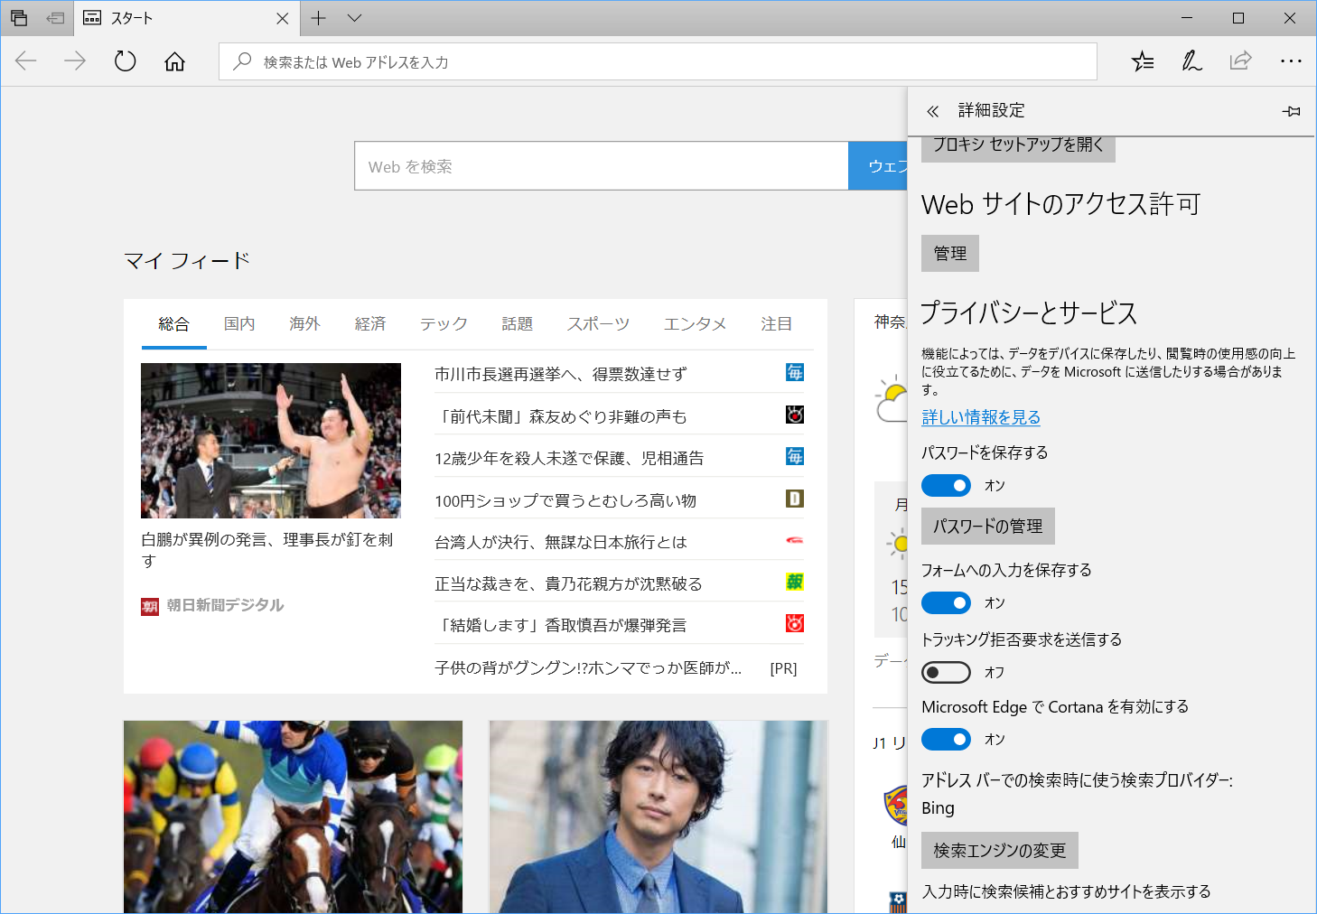
Task: Open the tab actions chevron
Action: (353, 18)
